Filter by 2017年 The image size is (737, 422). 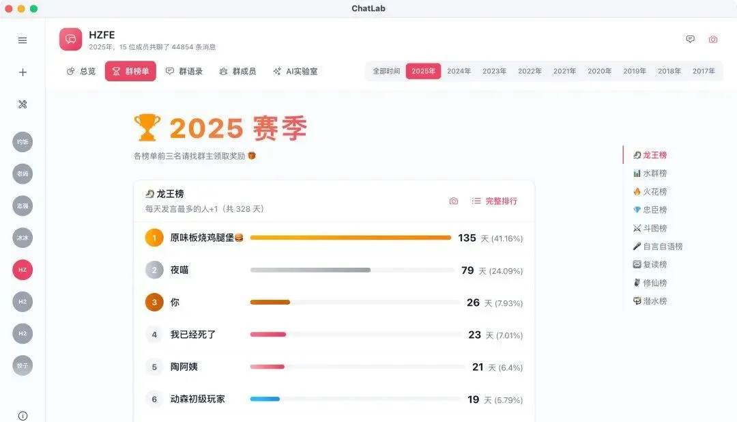tap(704, 71)
